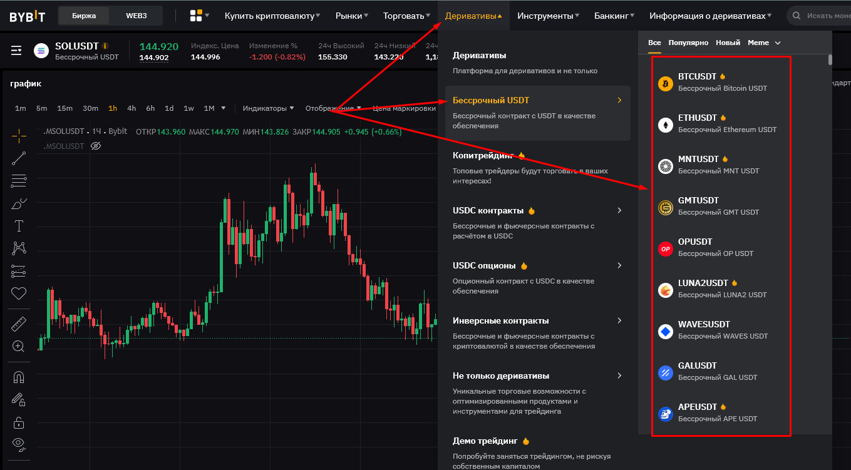Open the Не только деривативы entry
This screenshot has width=851, height=470.
coord(538,393)
